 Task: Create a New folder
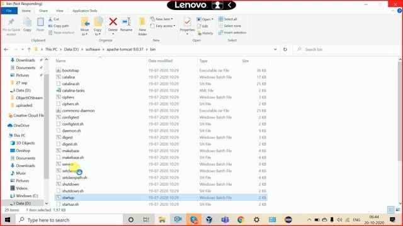tap(142, 26)
